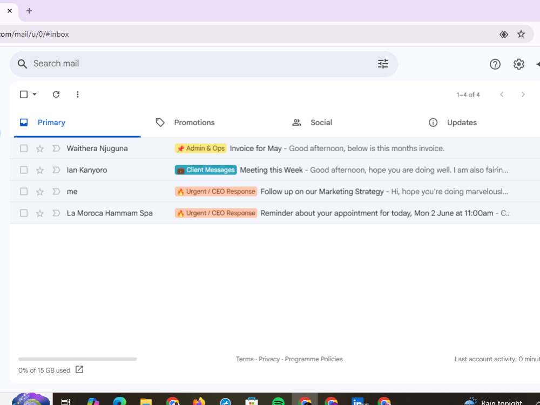540x405 pixels.
Task: Mark the email from me as important
Action: pos(56,192)
